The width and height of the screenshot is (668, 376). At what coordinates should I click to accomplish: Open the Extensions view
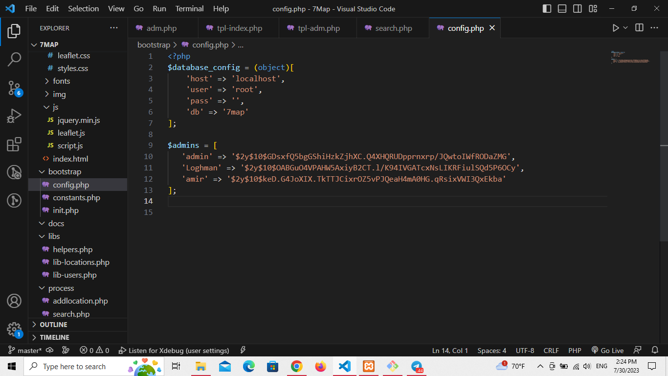click(14, 144)
